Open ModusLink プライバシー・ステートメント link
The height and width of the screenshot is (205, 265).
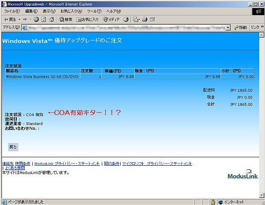pos(67,163)
